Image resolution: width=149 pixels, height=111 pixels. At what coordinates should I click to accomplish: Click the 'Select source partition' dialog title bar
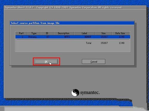pos(72,23)
